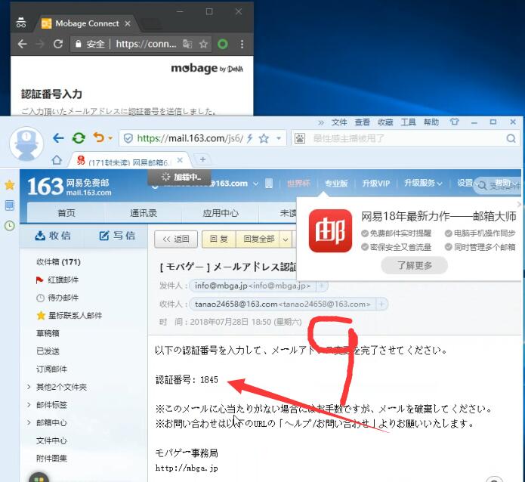Switch to 通讯录 tab
The height and width of the screenshot is (482, 525).
pos(144,213)
